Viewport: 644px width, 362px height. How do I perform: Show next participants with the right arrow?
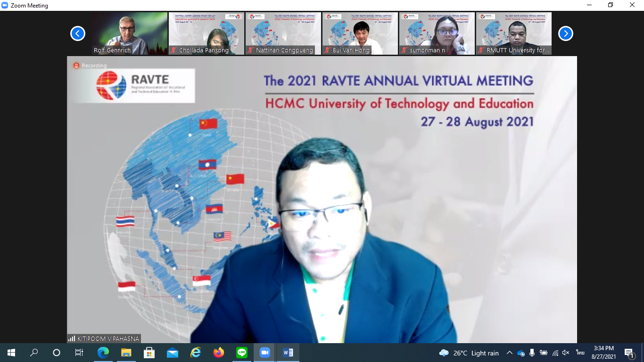[x=566, y=33]
